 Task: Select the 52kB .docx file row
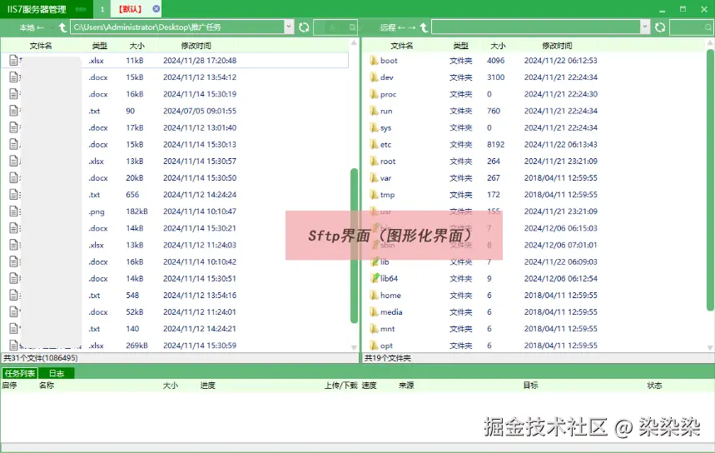[175, 312]
